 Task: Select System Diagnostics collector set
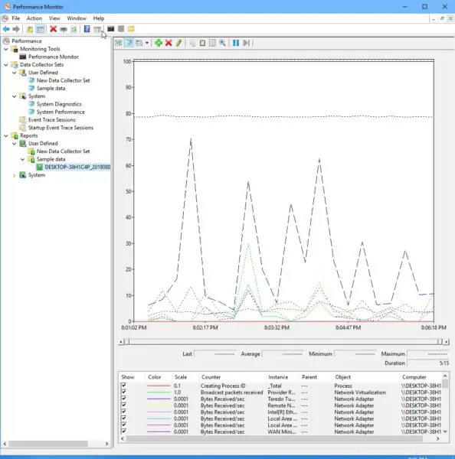pos(59,104)
